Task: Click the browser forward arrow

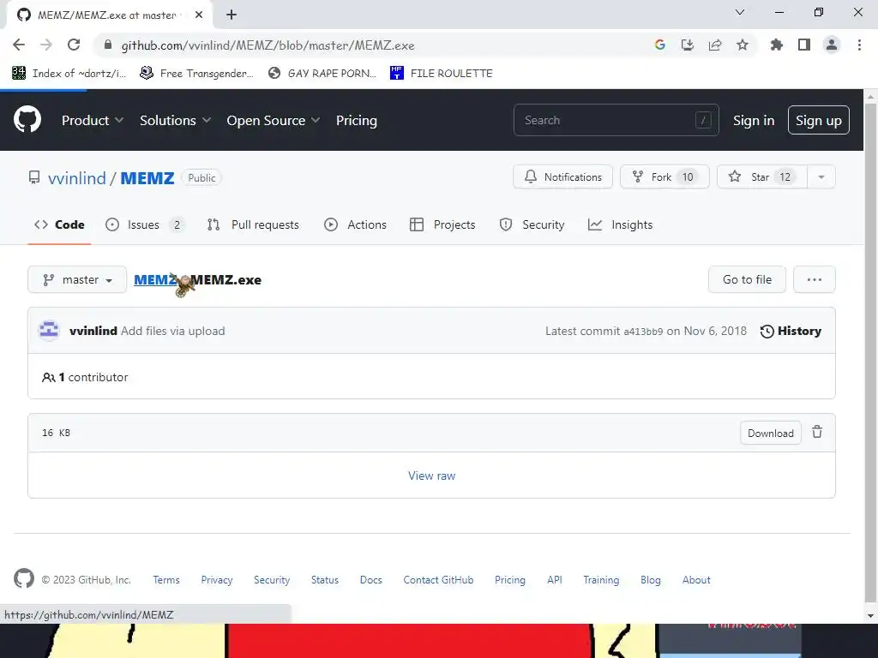Action: point(46,45)
